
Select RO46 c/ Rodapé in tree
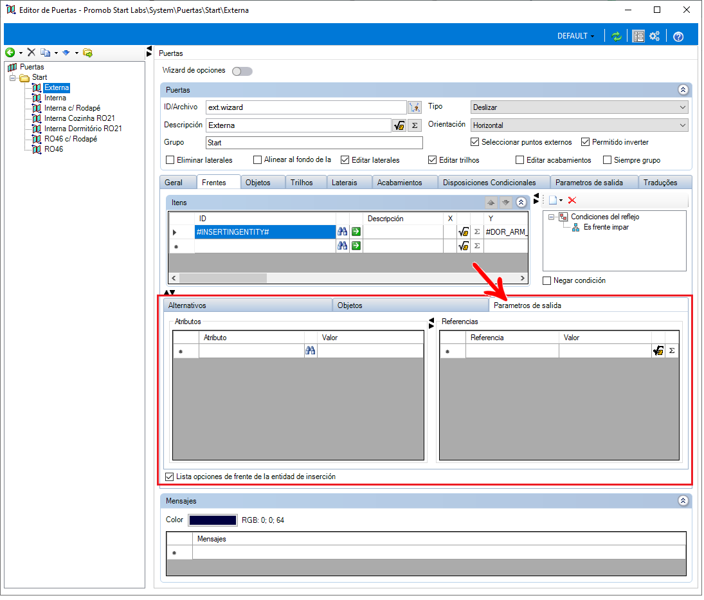[x=71, y=140]
